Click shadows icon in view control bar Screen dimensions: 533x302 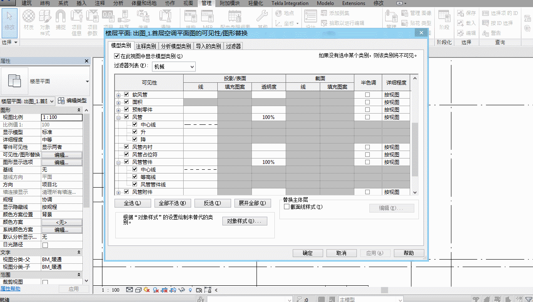coord(155,290)
